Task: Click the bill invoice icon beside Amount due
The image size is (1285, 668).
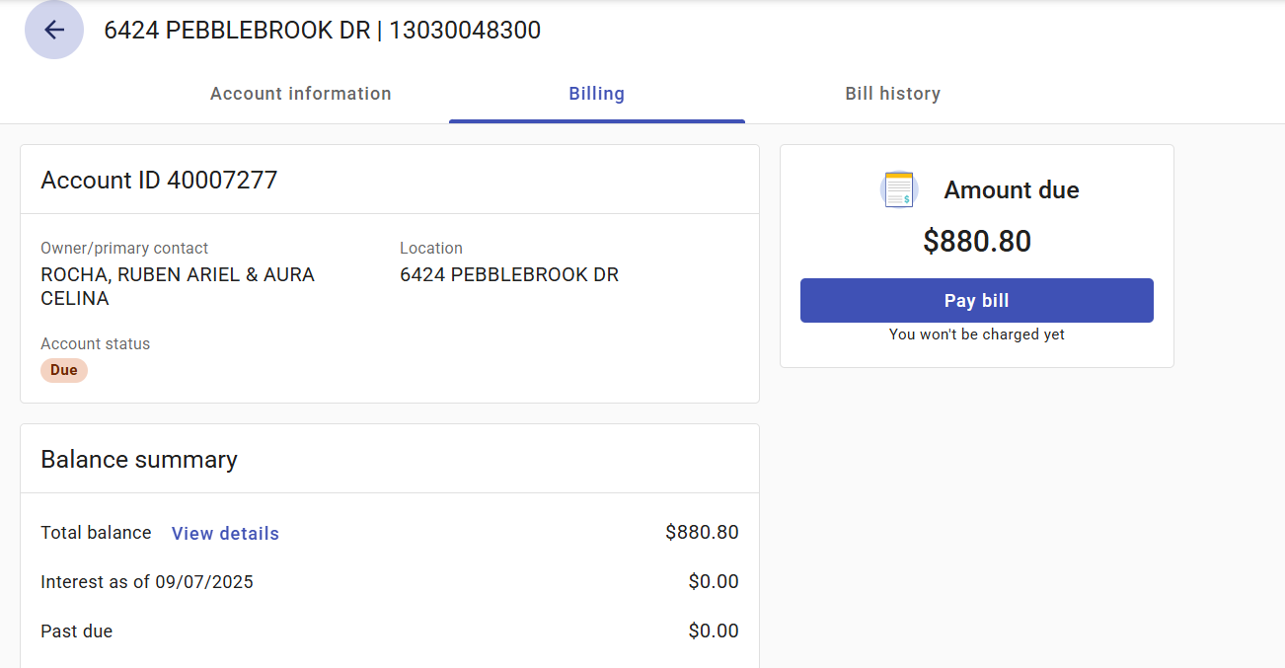Action: (898, 189)
